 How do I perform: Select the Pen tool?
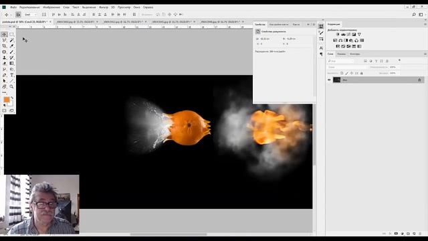5,75
